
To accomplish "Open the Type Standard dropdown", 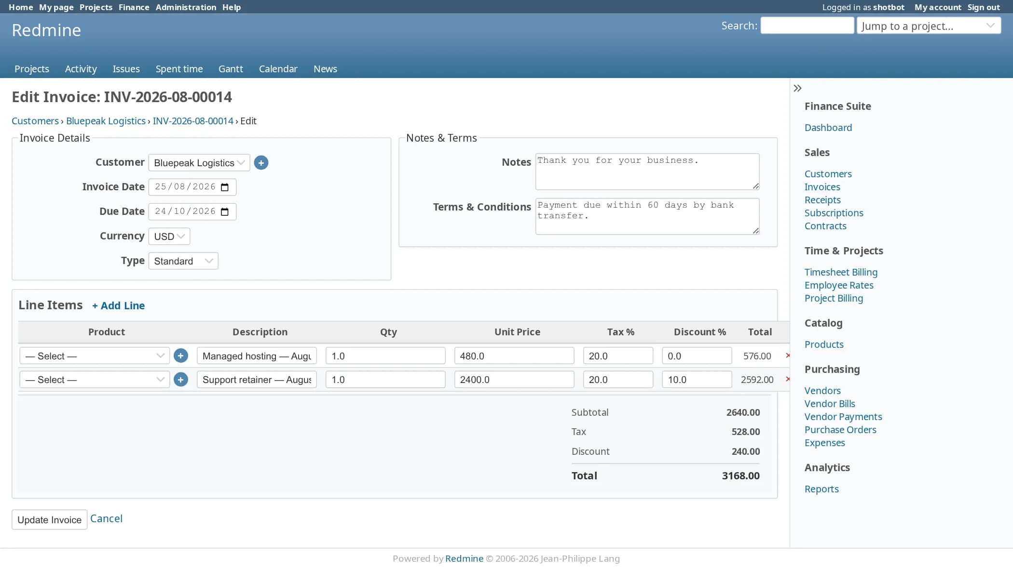I will pyautogui.click(x=183, y=261).
